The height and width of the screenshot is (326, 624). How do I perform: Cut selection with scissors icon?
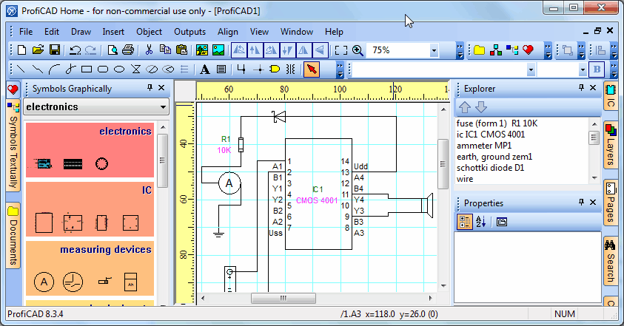click(149, 50)
